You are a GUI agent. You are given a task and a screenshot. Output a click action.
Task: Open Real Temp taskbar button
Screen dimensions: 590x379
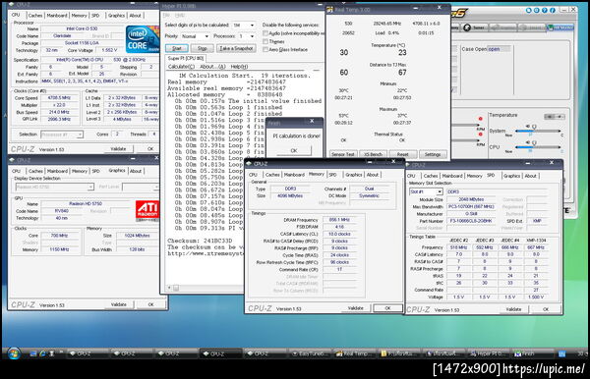354,353
